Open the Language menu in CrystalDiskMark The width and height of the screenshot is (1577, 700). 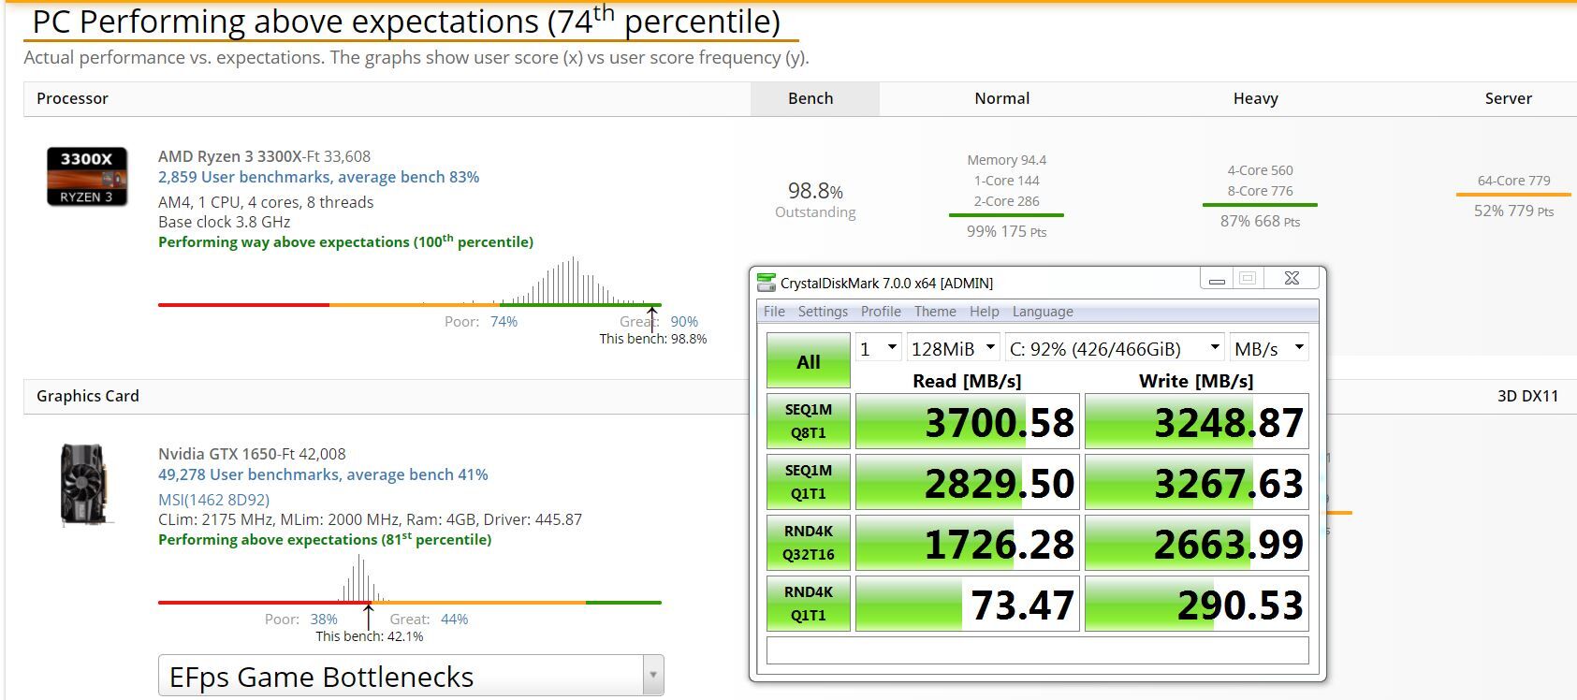(x=1043, y=312)
